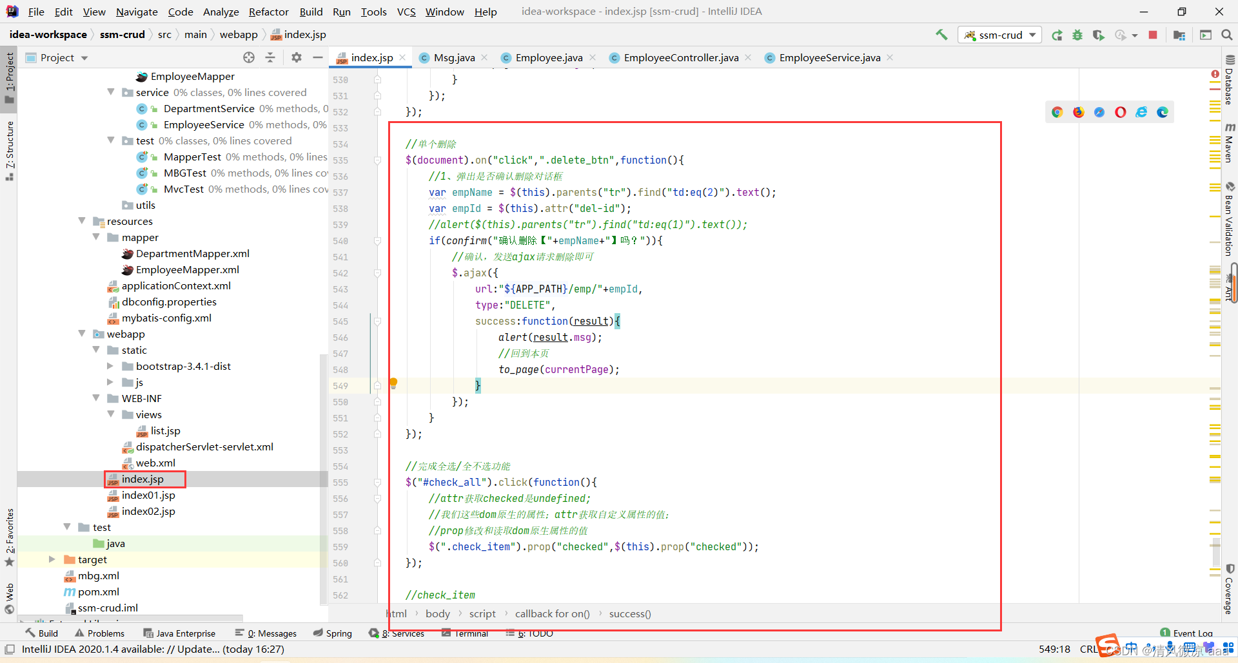The image size is (1238, 663).
Task: Click the Debug bug icon
Action: (x=1077, y=35)
